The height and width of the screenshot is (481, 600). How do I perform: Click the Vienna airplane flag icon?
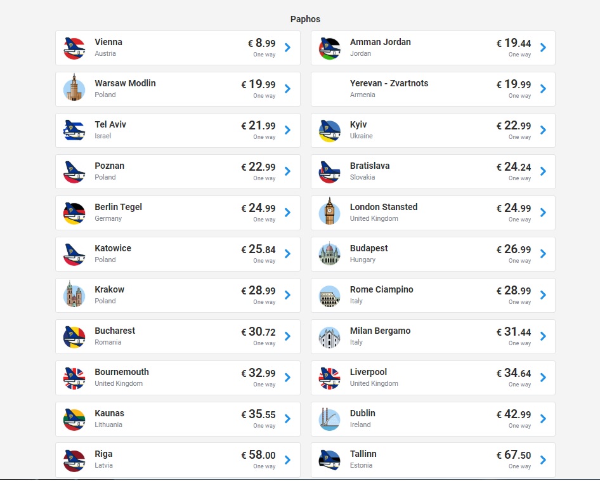coord(74,48)
